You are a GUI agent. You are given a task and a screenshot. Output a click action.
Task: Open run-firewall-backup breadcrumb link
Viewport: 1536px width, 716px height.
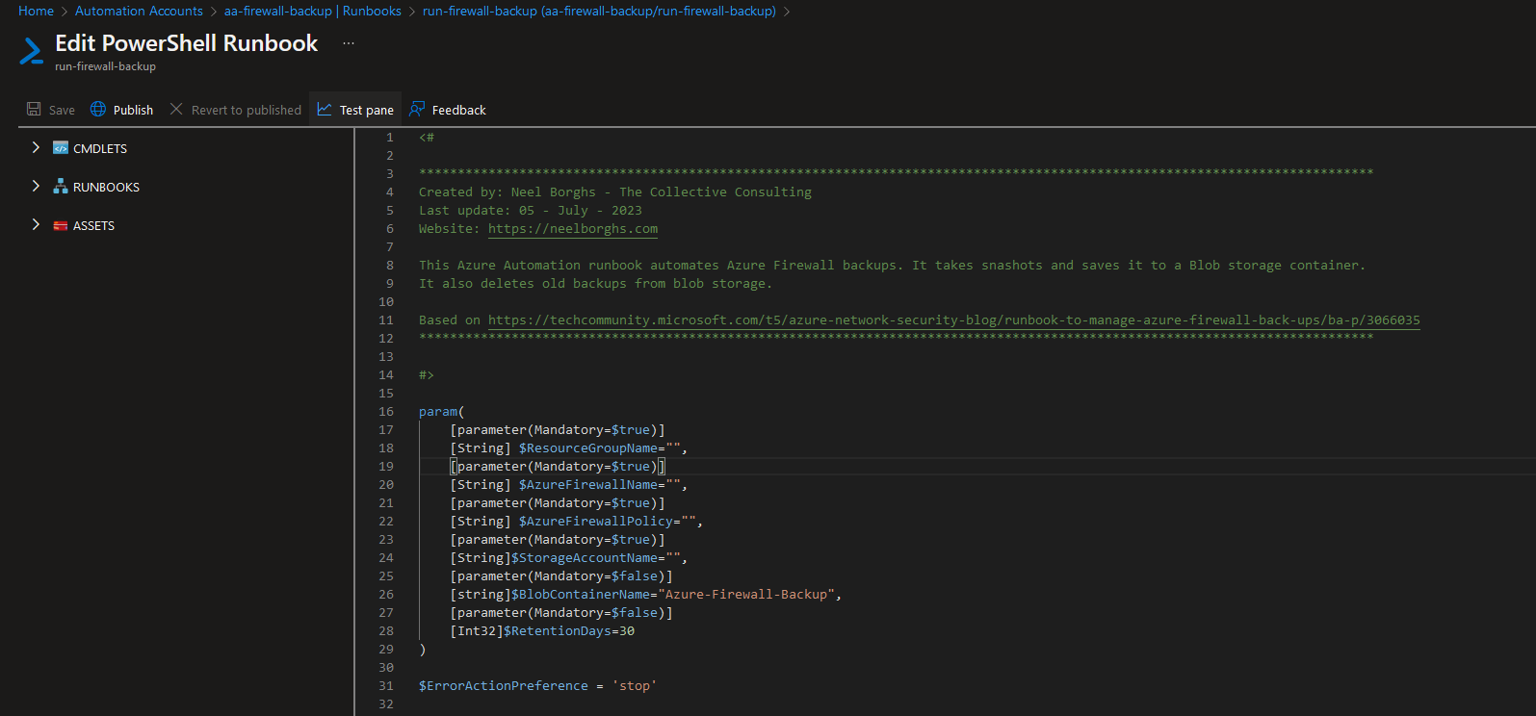point(599,11)
